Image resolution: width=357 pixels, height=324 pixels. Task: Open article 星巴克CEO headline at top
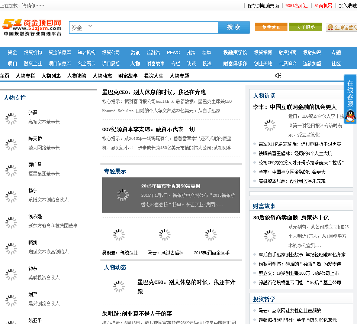coord(154,92)
